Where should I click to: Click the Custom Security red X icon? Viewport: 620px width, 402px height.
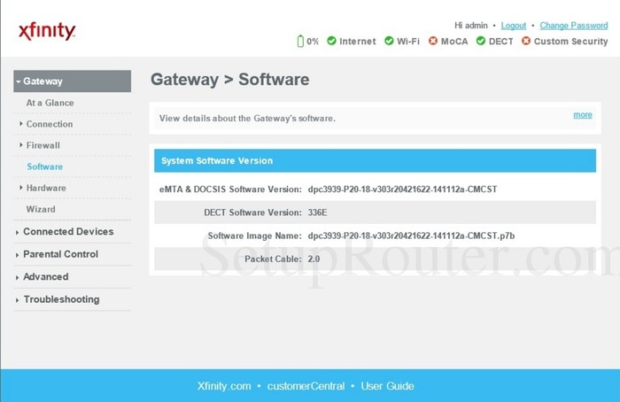click(x=526, y=41)
